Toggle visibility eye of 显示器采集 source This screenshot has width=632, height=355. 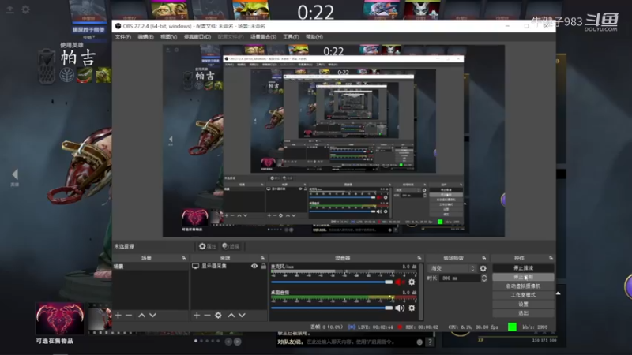pos(254,266)
